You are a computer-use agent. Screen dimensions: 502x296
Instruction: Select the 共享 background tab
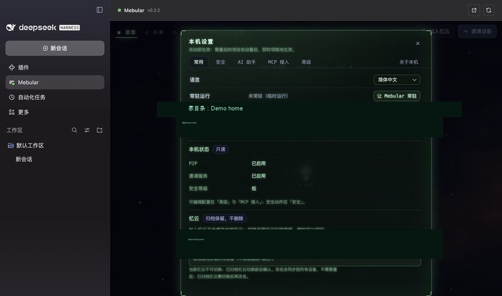154,33
